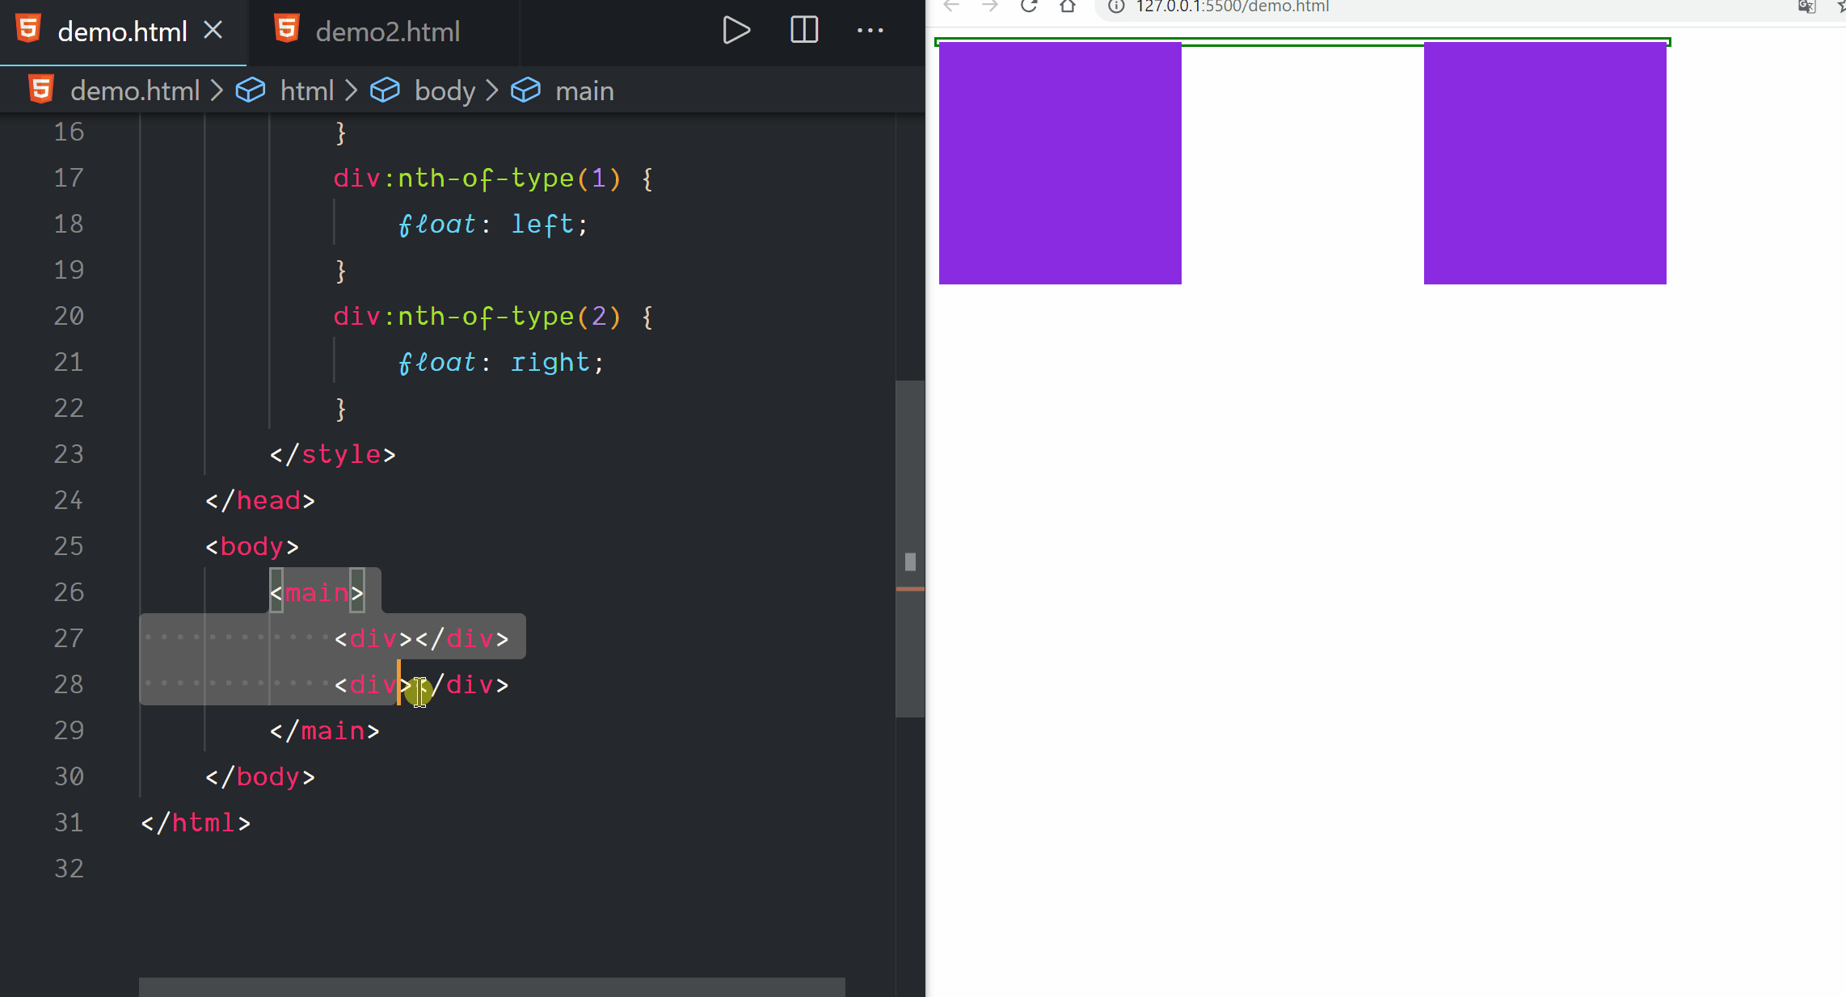This screenshot has width=1846, height=997.
Task: Click the editor horizontal scrollbar
Action: pyautogui.click(x=491, y=987)
